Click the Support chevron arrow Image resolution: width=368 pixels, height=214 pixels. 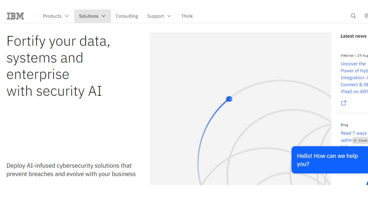coord(169,16)
